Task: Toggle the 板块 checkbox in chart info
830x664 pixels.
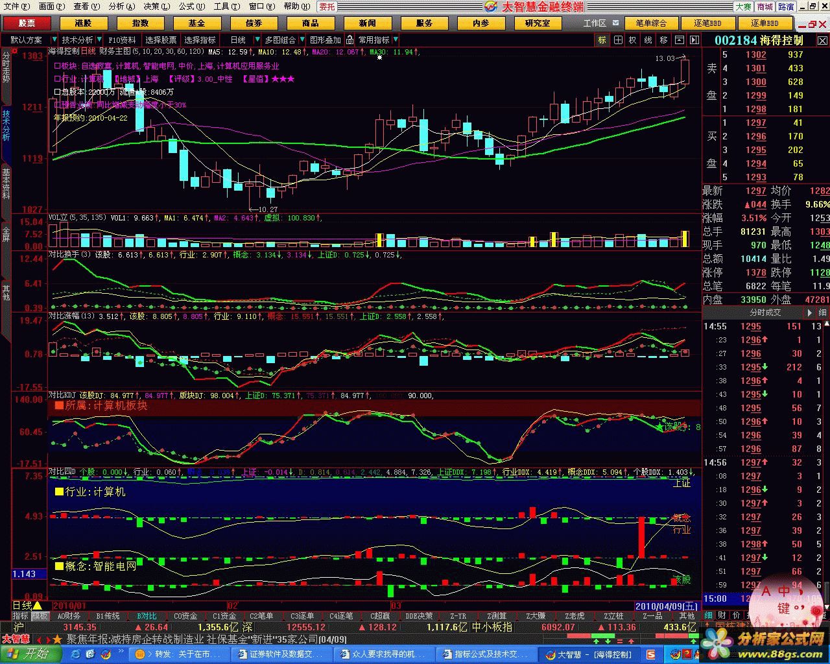Action: (x=57, y=66)
